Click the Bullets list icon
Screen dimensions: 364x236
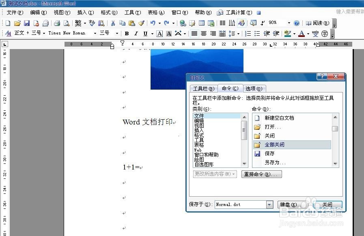[257, 34]
